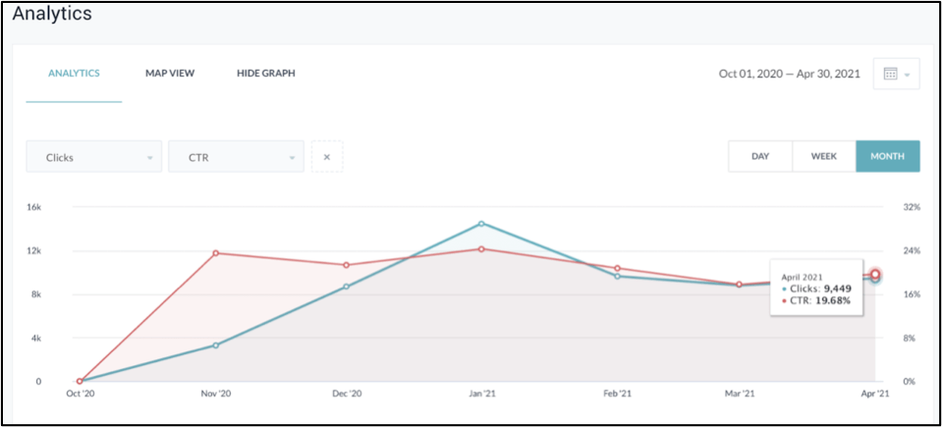Click the highlighted Apr '21 CTR point
The height and width of the screenshot is (427, 942).
tap(875, 274)
